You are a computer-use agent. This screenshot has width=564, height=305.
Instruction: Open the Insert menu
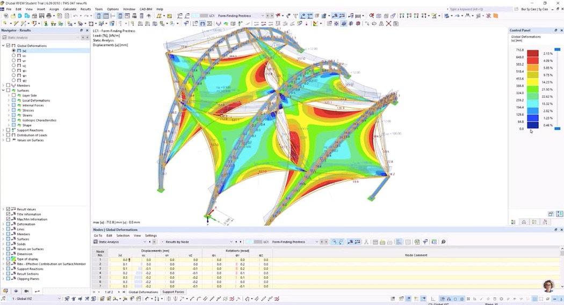tap(41, 9)
